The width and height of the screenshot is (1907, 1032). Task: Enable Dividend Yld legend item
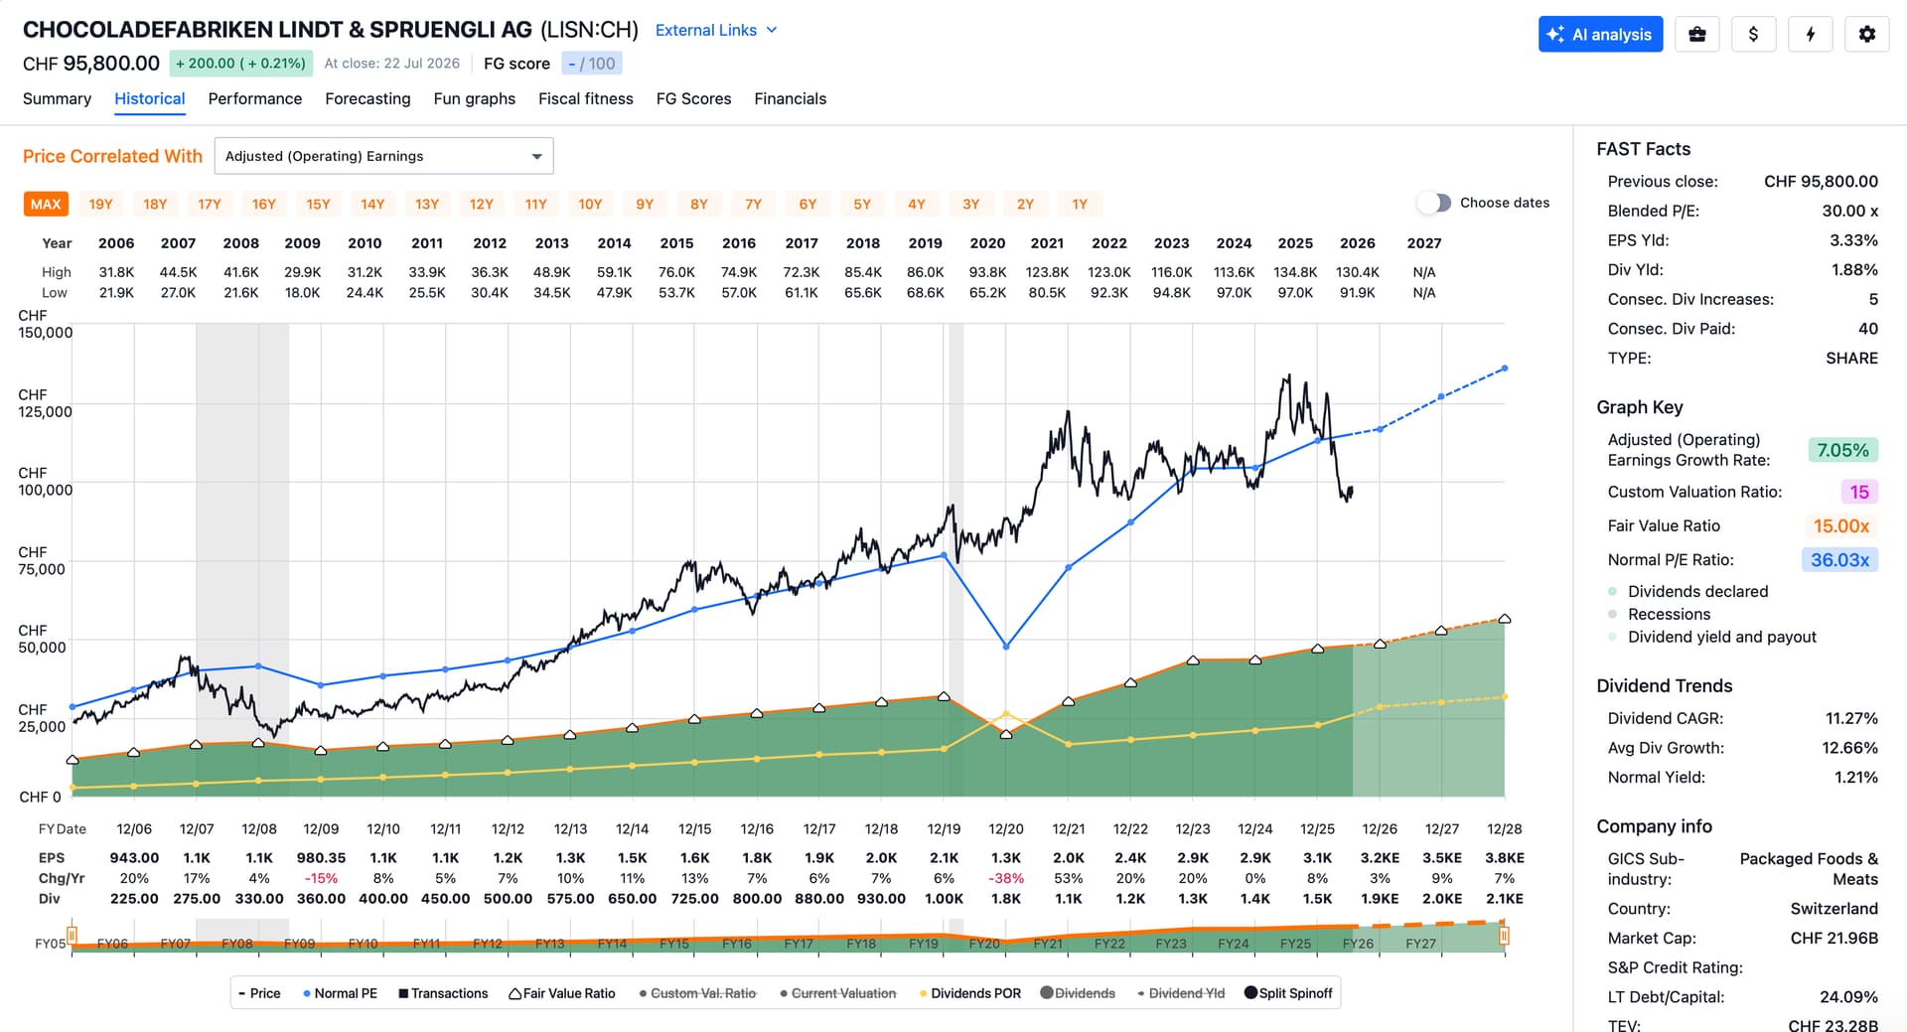pyautogui.click(x=1181, y=993)
